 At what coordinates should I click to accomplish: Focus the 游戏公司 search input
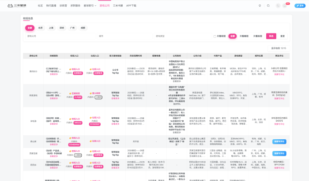[60, 36]
